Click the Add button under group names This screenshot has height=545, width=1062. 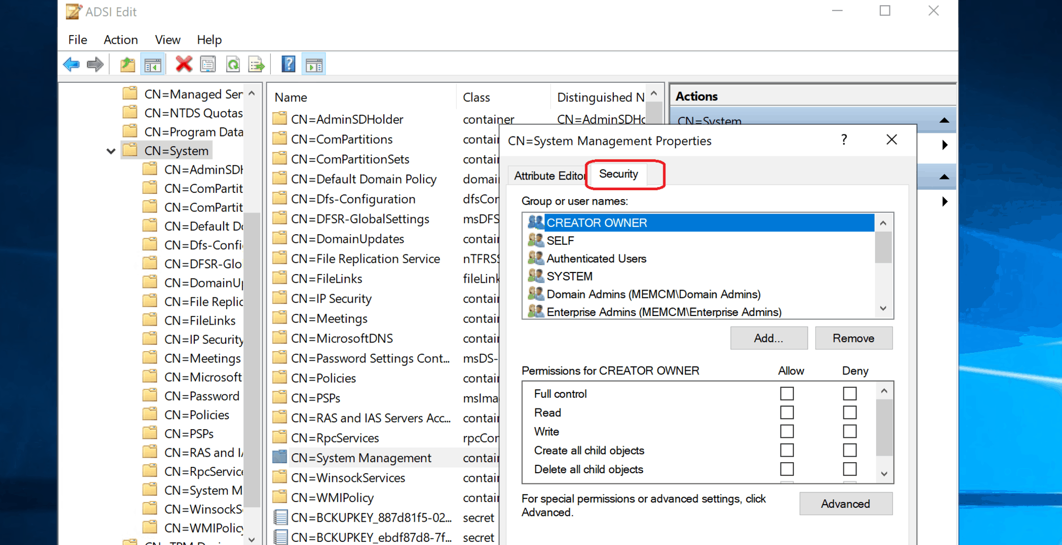768,338
